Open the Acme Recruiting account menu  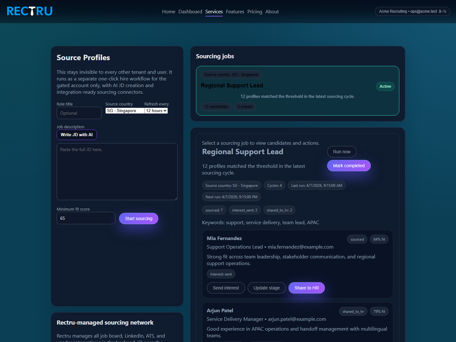[x=412, y=11]
